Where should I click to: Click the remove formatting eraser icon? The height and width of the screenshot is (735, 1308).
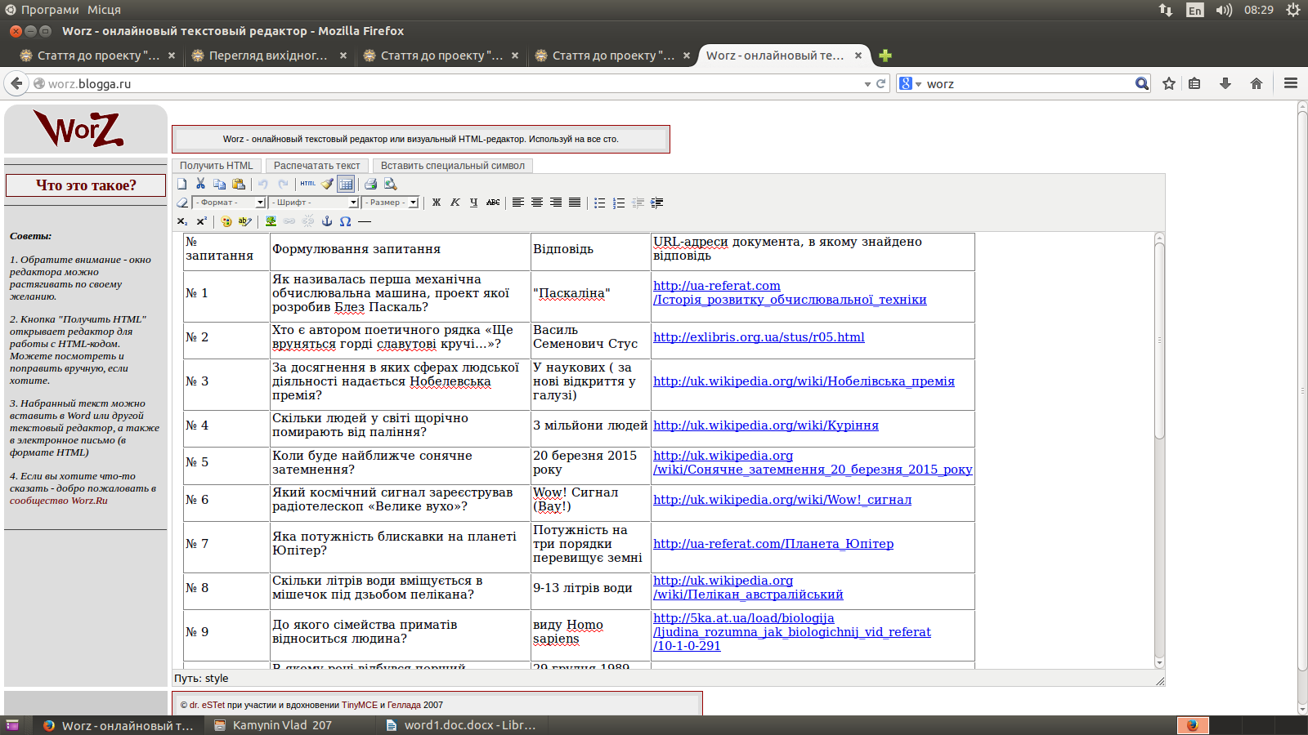point(182,203)
